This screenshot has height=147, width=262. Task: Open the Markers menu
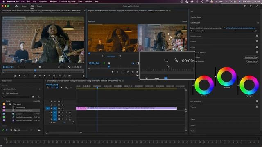(x=54, y=2)
